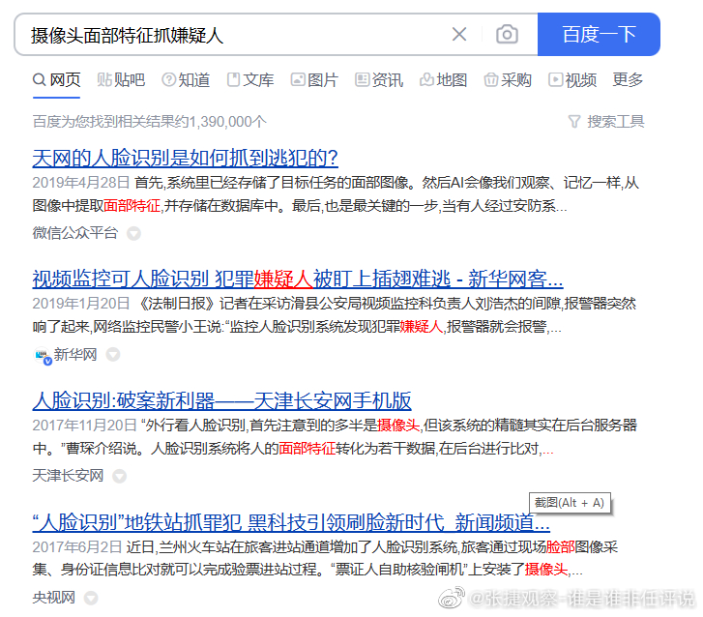Click the 新华网 verified logo icon

[x=44, y=356]
